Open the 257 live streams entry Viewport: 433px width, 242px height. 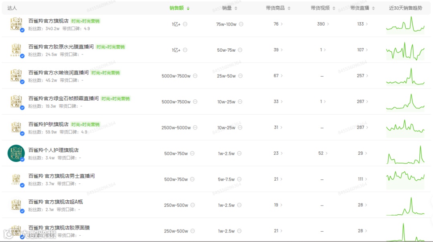click(362, 76)
